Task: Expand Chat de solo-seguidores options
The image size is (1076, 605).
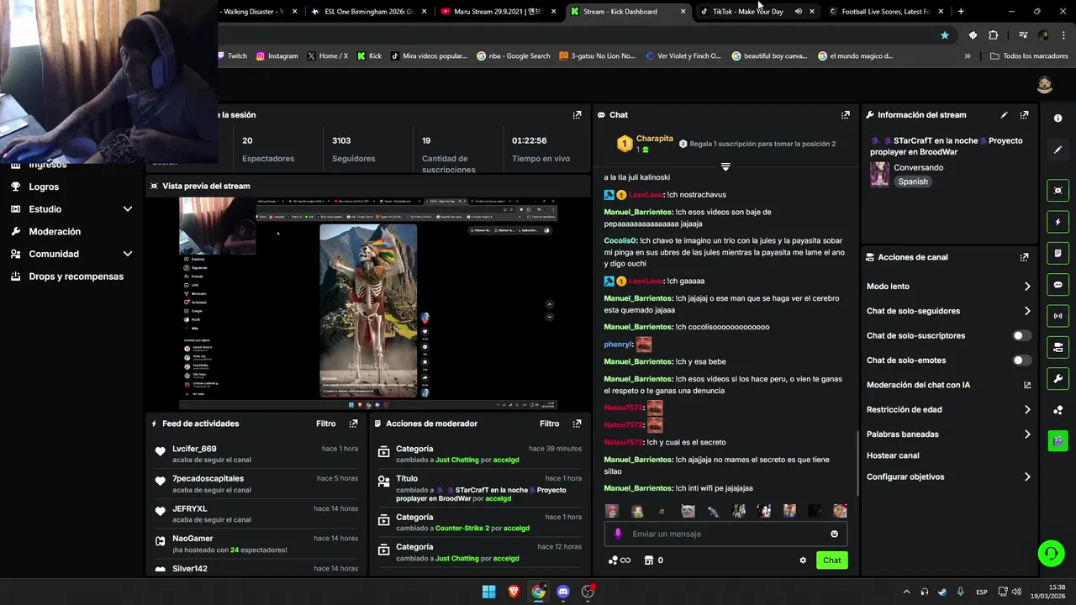Action: (1027, 311)
